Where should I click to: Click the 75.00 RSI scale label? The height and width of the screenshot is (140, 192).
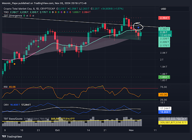pyautogui.click(x=163, y=87)
